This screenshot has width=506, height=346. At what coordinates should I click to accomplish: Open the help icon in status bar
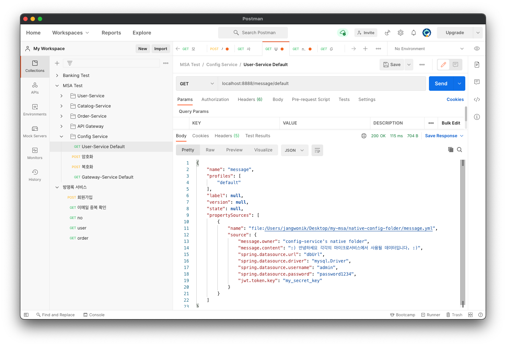tap(481, 315)
